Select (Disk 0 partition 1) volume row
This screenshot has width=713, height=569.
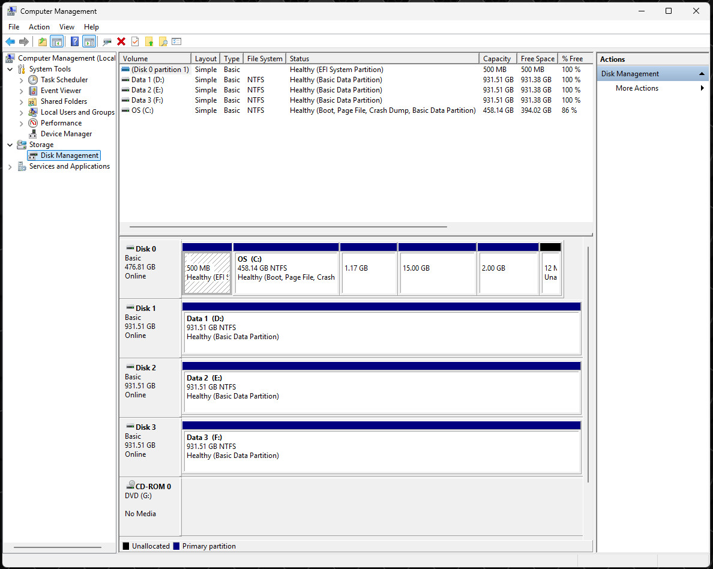click(356, 70)
